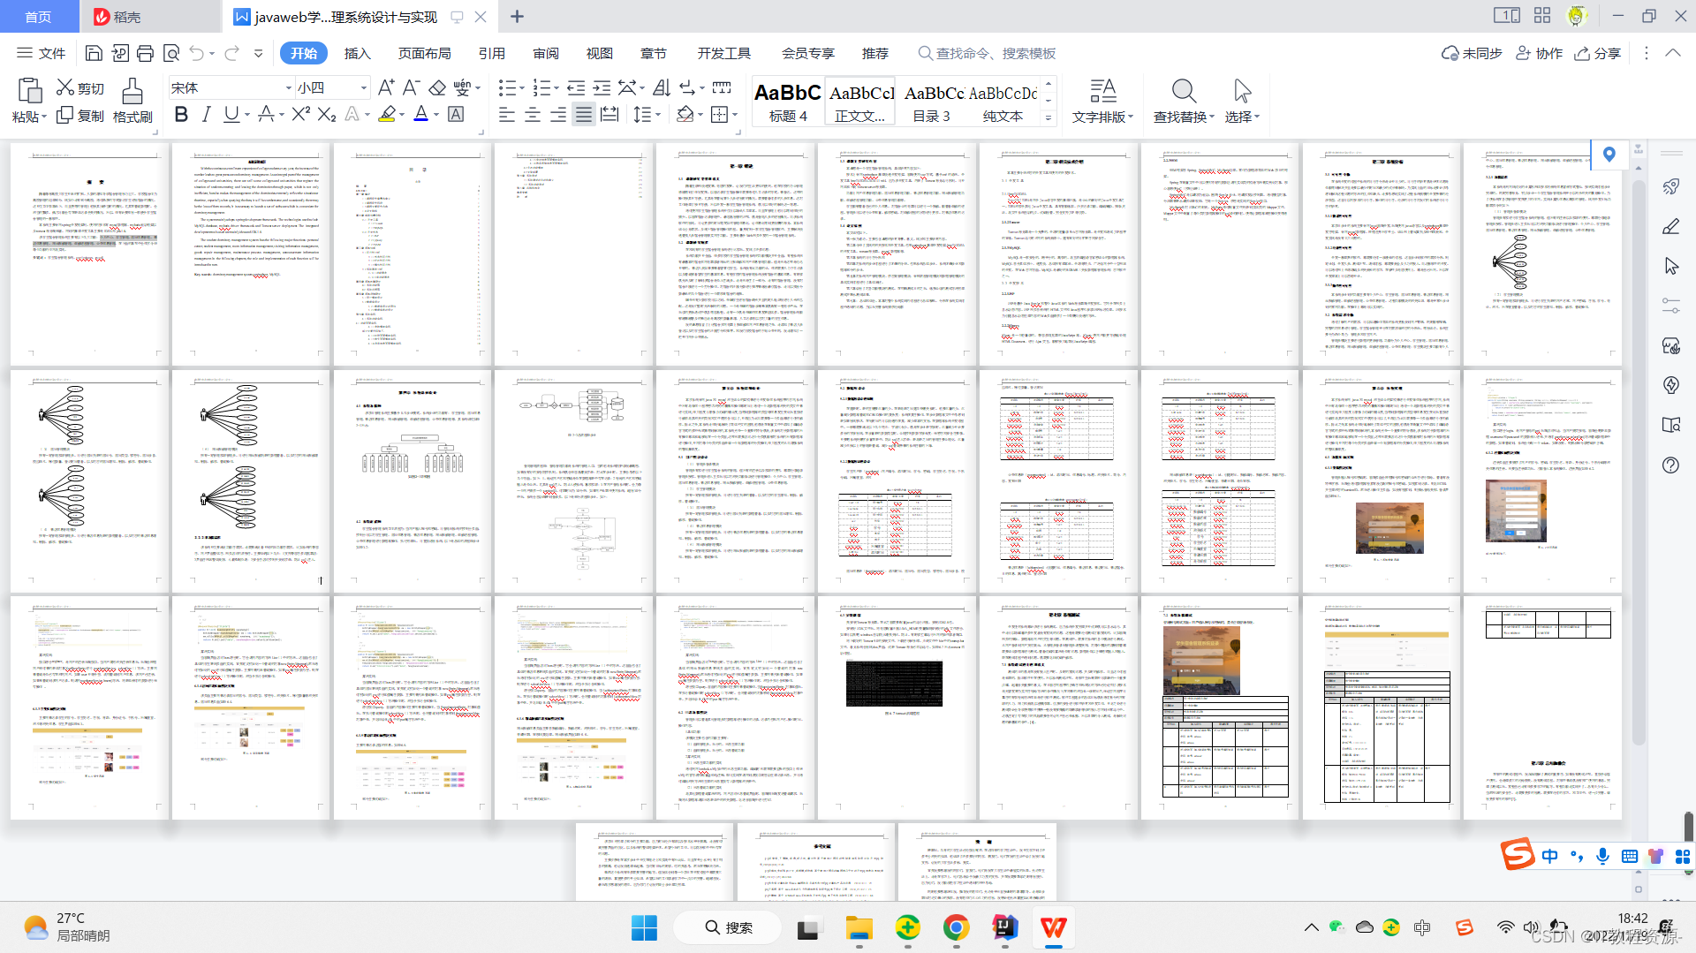Toggle justified paragraph alignment
This screenshot has height=953, width=1696.
point(584,115)
